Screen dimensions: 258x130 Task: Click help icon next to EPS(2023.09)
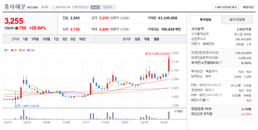pyautogui.click(x=220, y=85)
